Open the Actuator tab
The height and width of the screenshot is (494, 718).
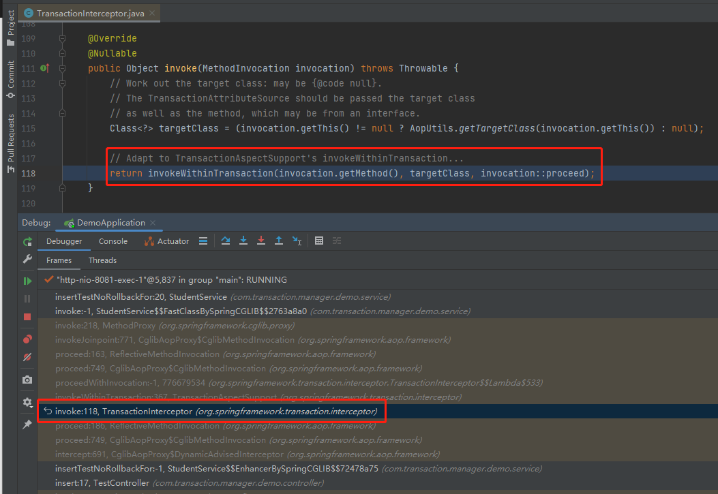point(166,241)
